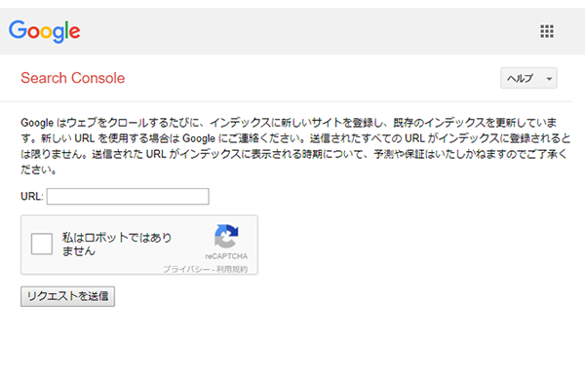This screenshot has width=585, height=378.
Task: Click the 私はロボットではありません label text
Action: pyautogui.click(x=117, y=244)
